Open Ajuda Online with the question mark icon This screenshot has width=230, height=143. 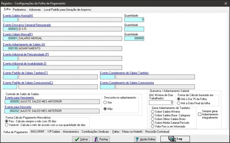coord(145,139)
